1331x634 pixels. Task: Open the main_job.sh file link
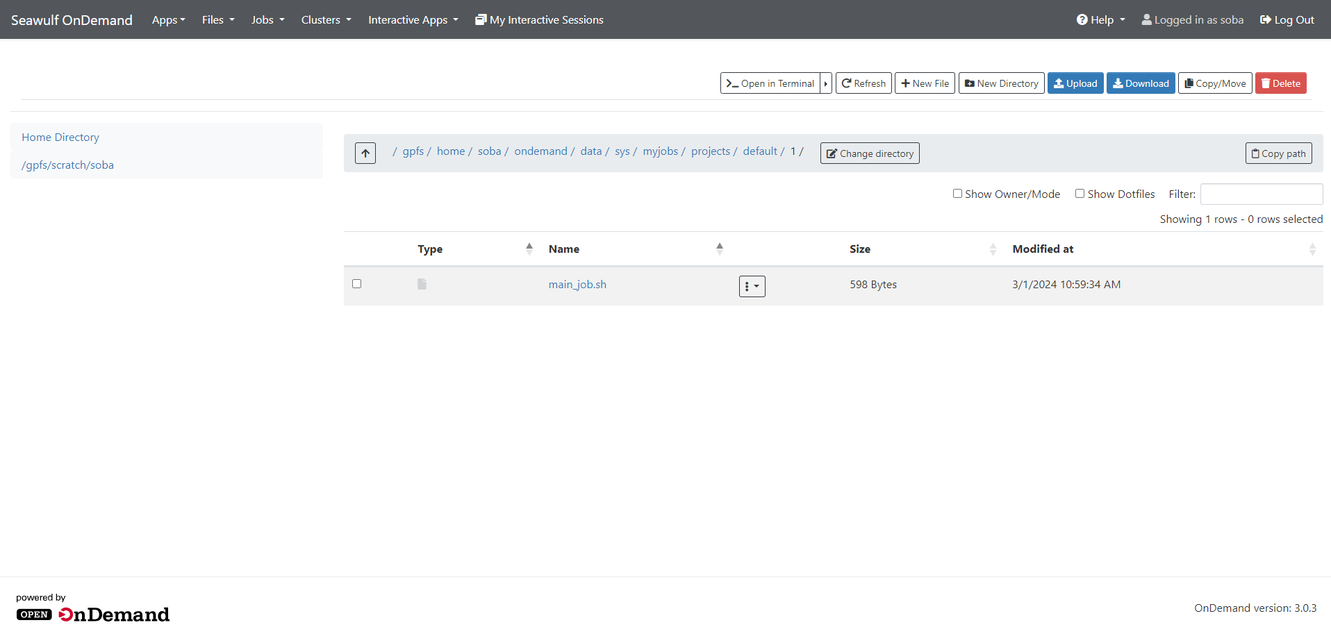click(577, 284)
